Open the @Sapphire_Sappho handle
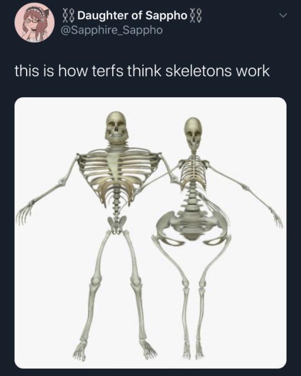 (112, 30)
